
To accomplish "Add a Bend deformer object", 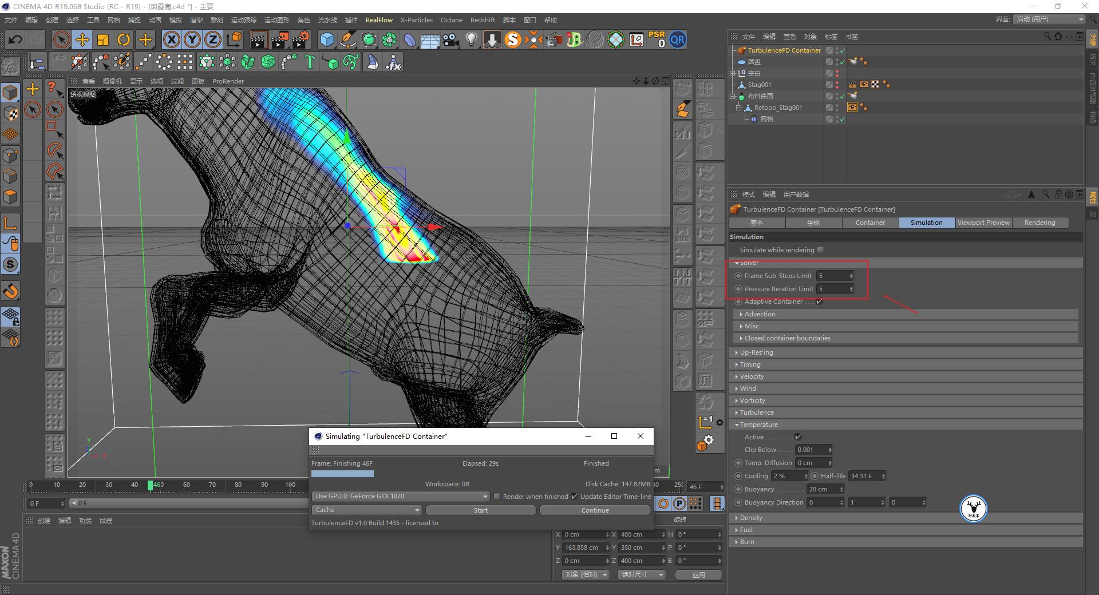I will point(409,39).
